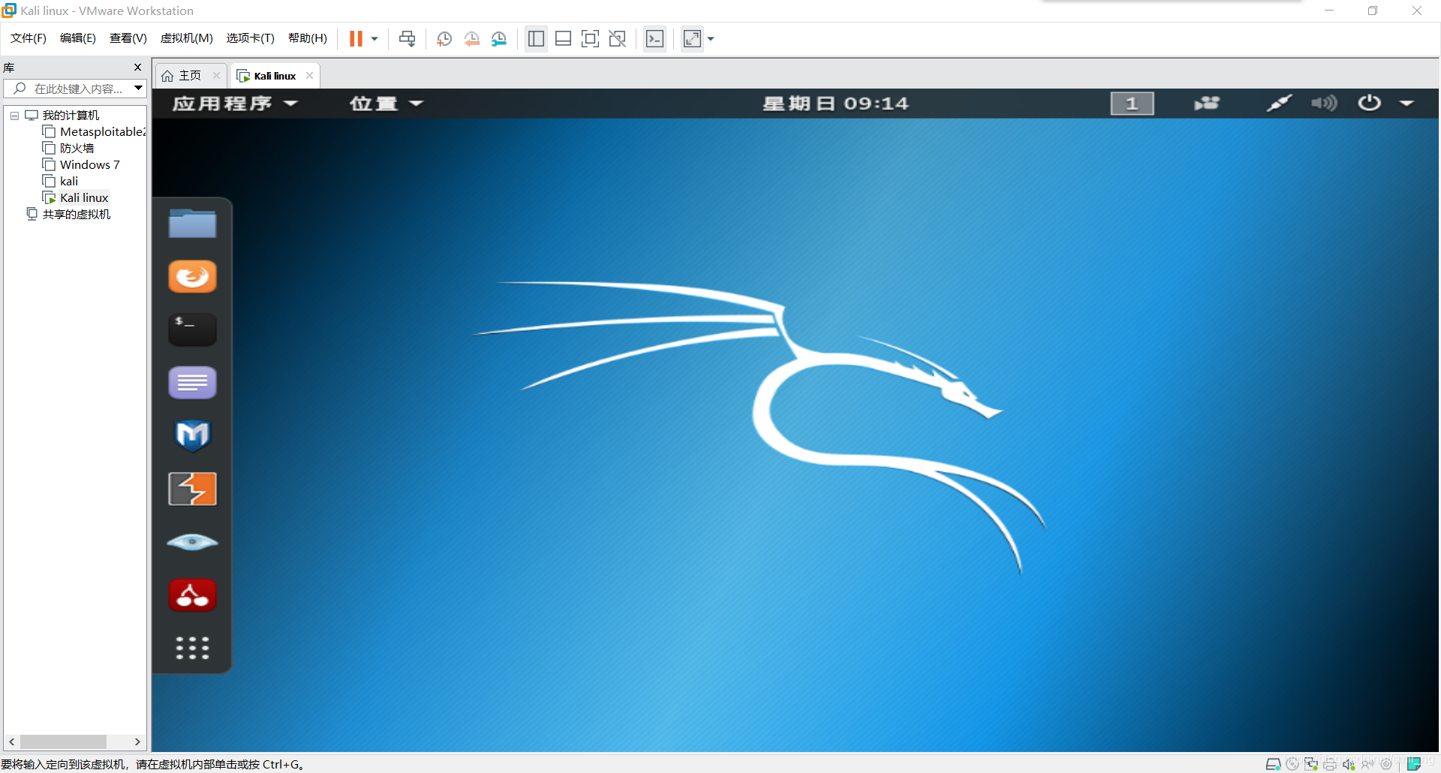Click the power icon in Kali panel
Screen dimensions: 1441x773
[1368, 103]
